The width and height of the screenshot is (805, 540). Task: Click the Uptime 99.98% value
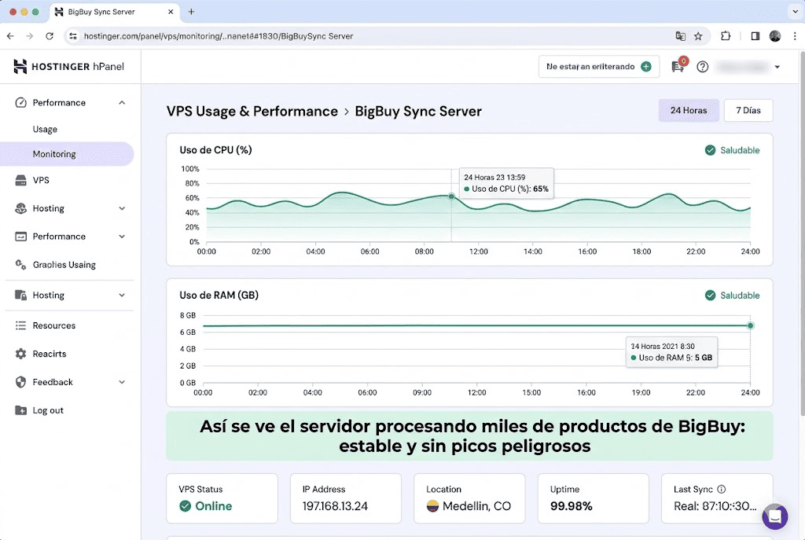(572, 506)
